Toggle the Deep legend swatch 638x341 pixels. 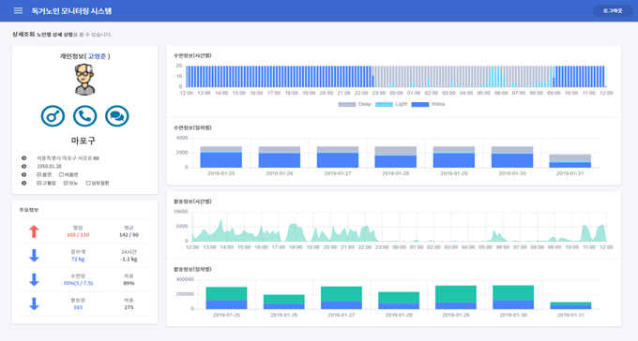(x=346, y=104)
